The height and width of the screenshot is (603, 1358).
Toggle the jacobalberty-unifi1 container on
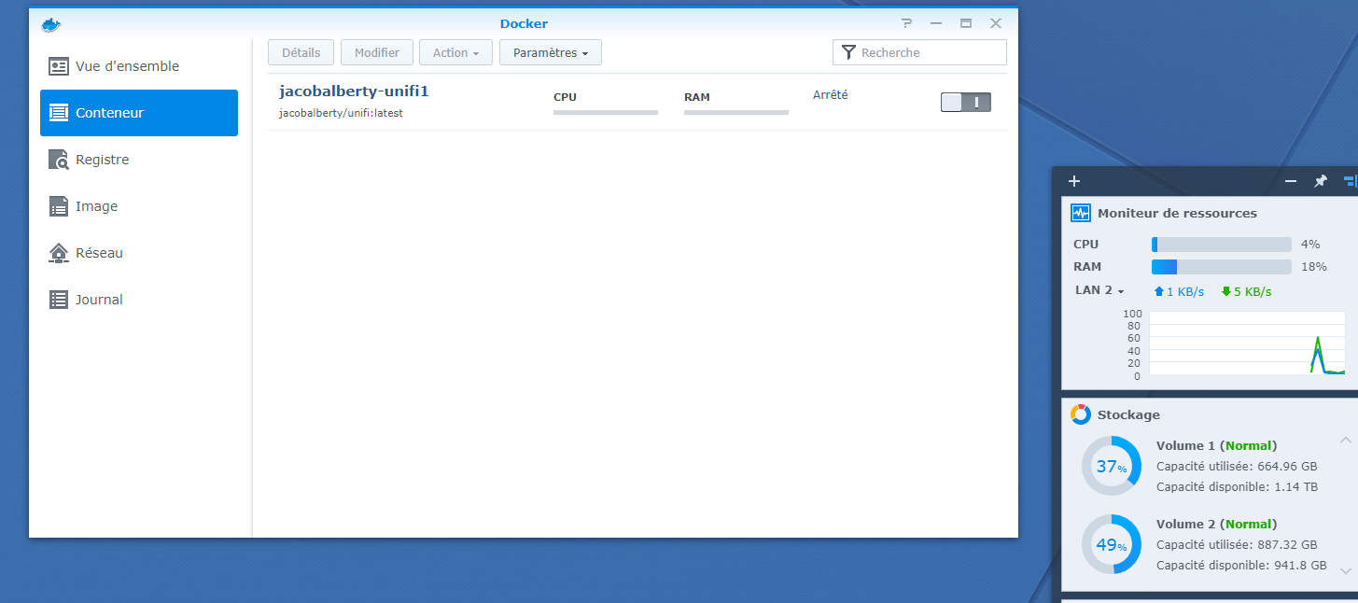tap(966, 103)
